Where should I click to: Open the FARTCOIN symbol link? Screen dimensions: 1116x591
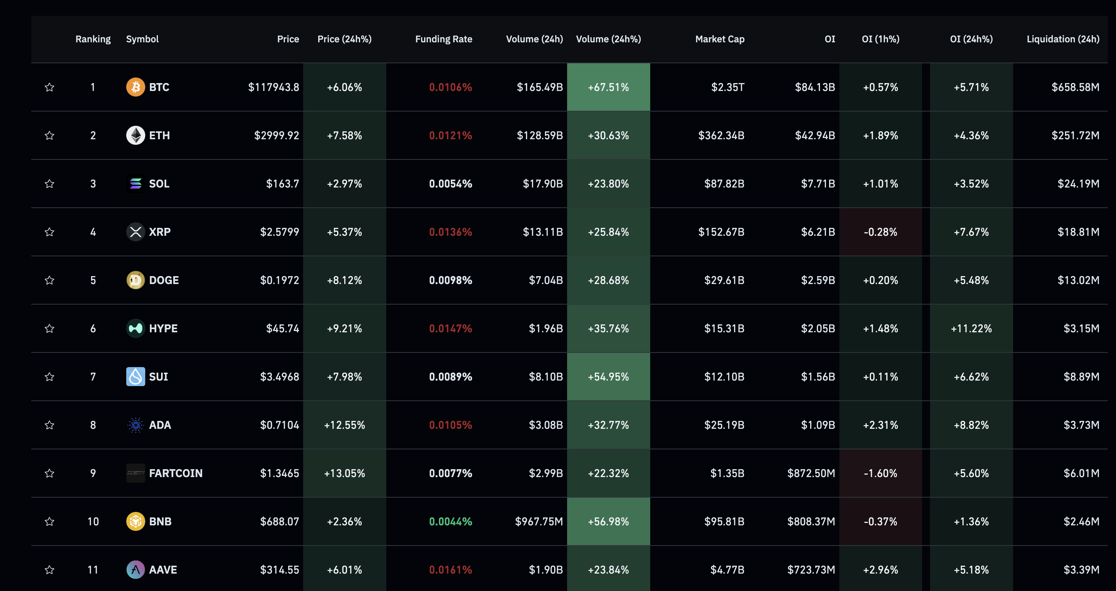pyautogui.click(x=175, y=473)
